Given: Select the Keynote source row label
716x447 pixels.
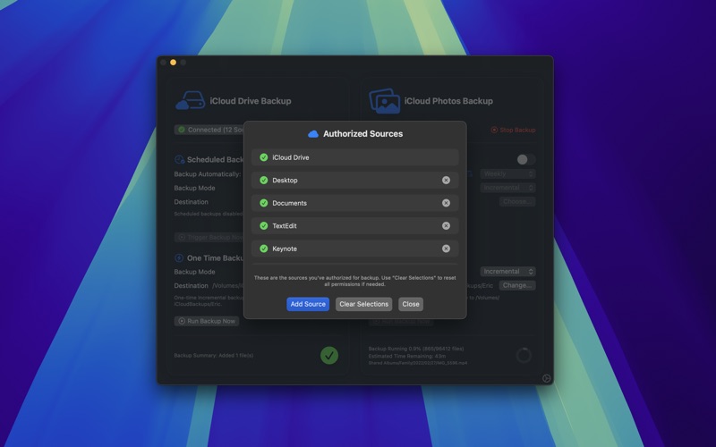Looking at the screenshot, I should pos(285,249).
